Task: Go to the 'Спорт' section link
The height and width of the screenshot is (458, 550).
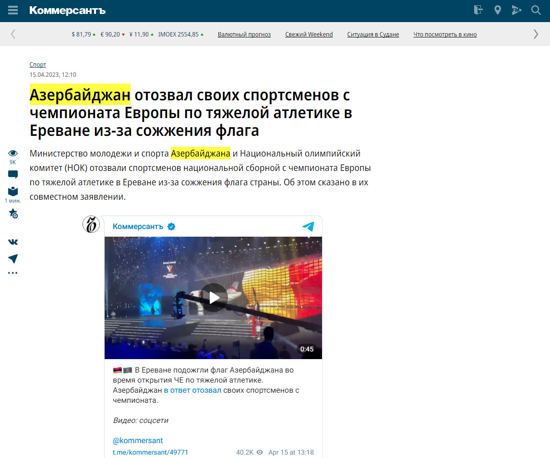Action: (x=38, y=65)
